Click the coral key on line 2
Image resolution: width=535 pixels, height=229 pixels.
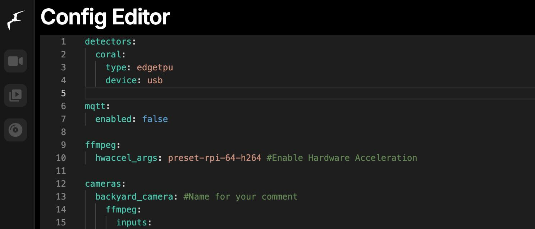tap(108, 55)
